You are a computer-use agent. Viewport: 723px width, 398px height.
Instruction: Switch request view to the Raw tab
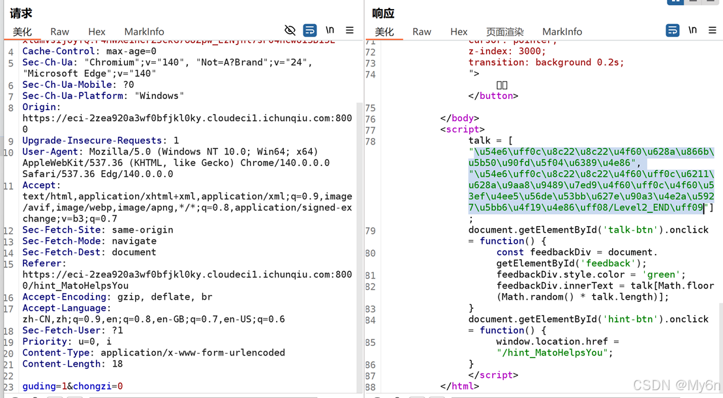[59, 31]
